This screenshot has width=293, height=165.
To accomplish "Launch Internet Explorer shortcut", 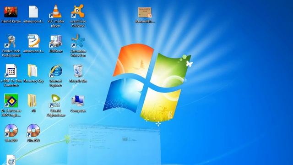I will (55, 71).
